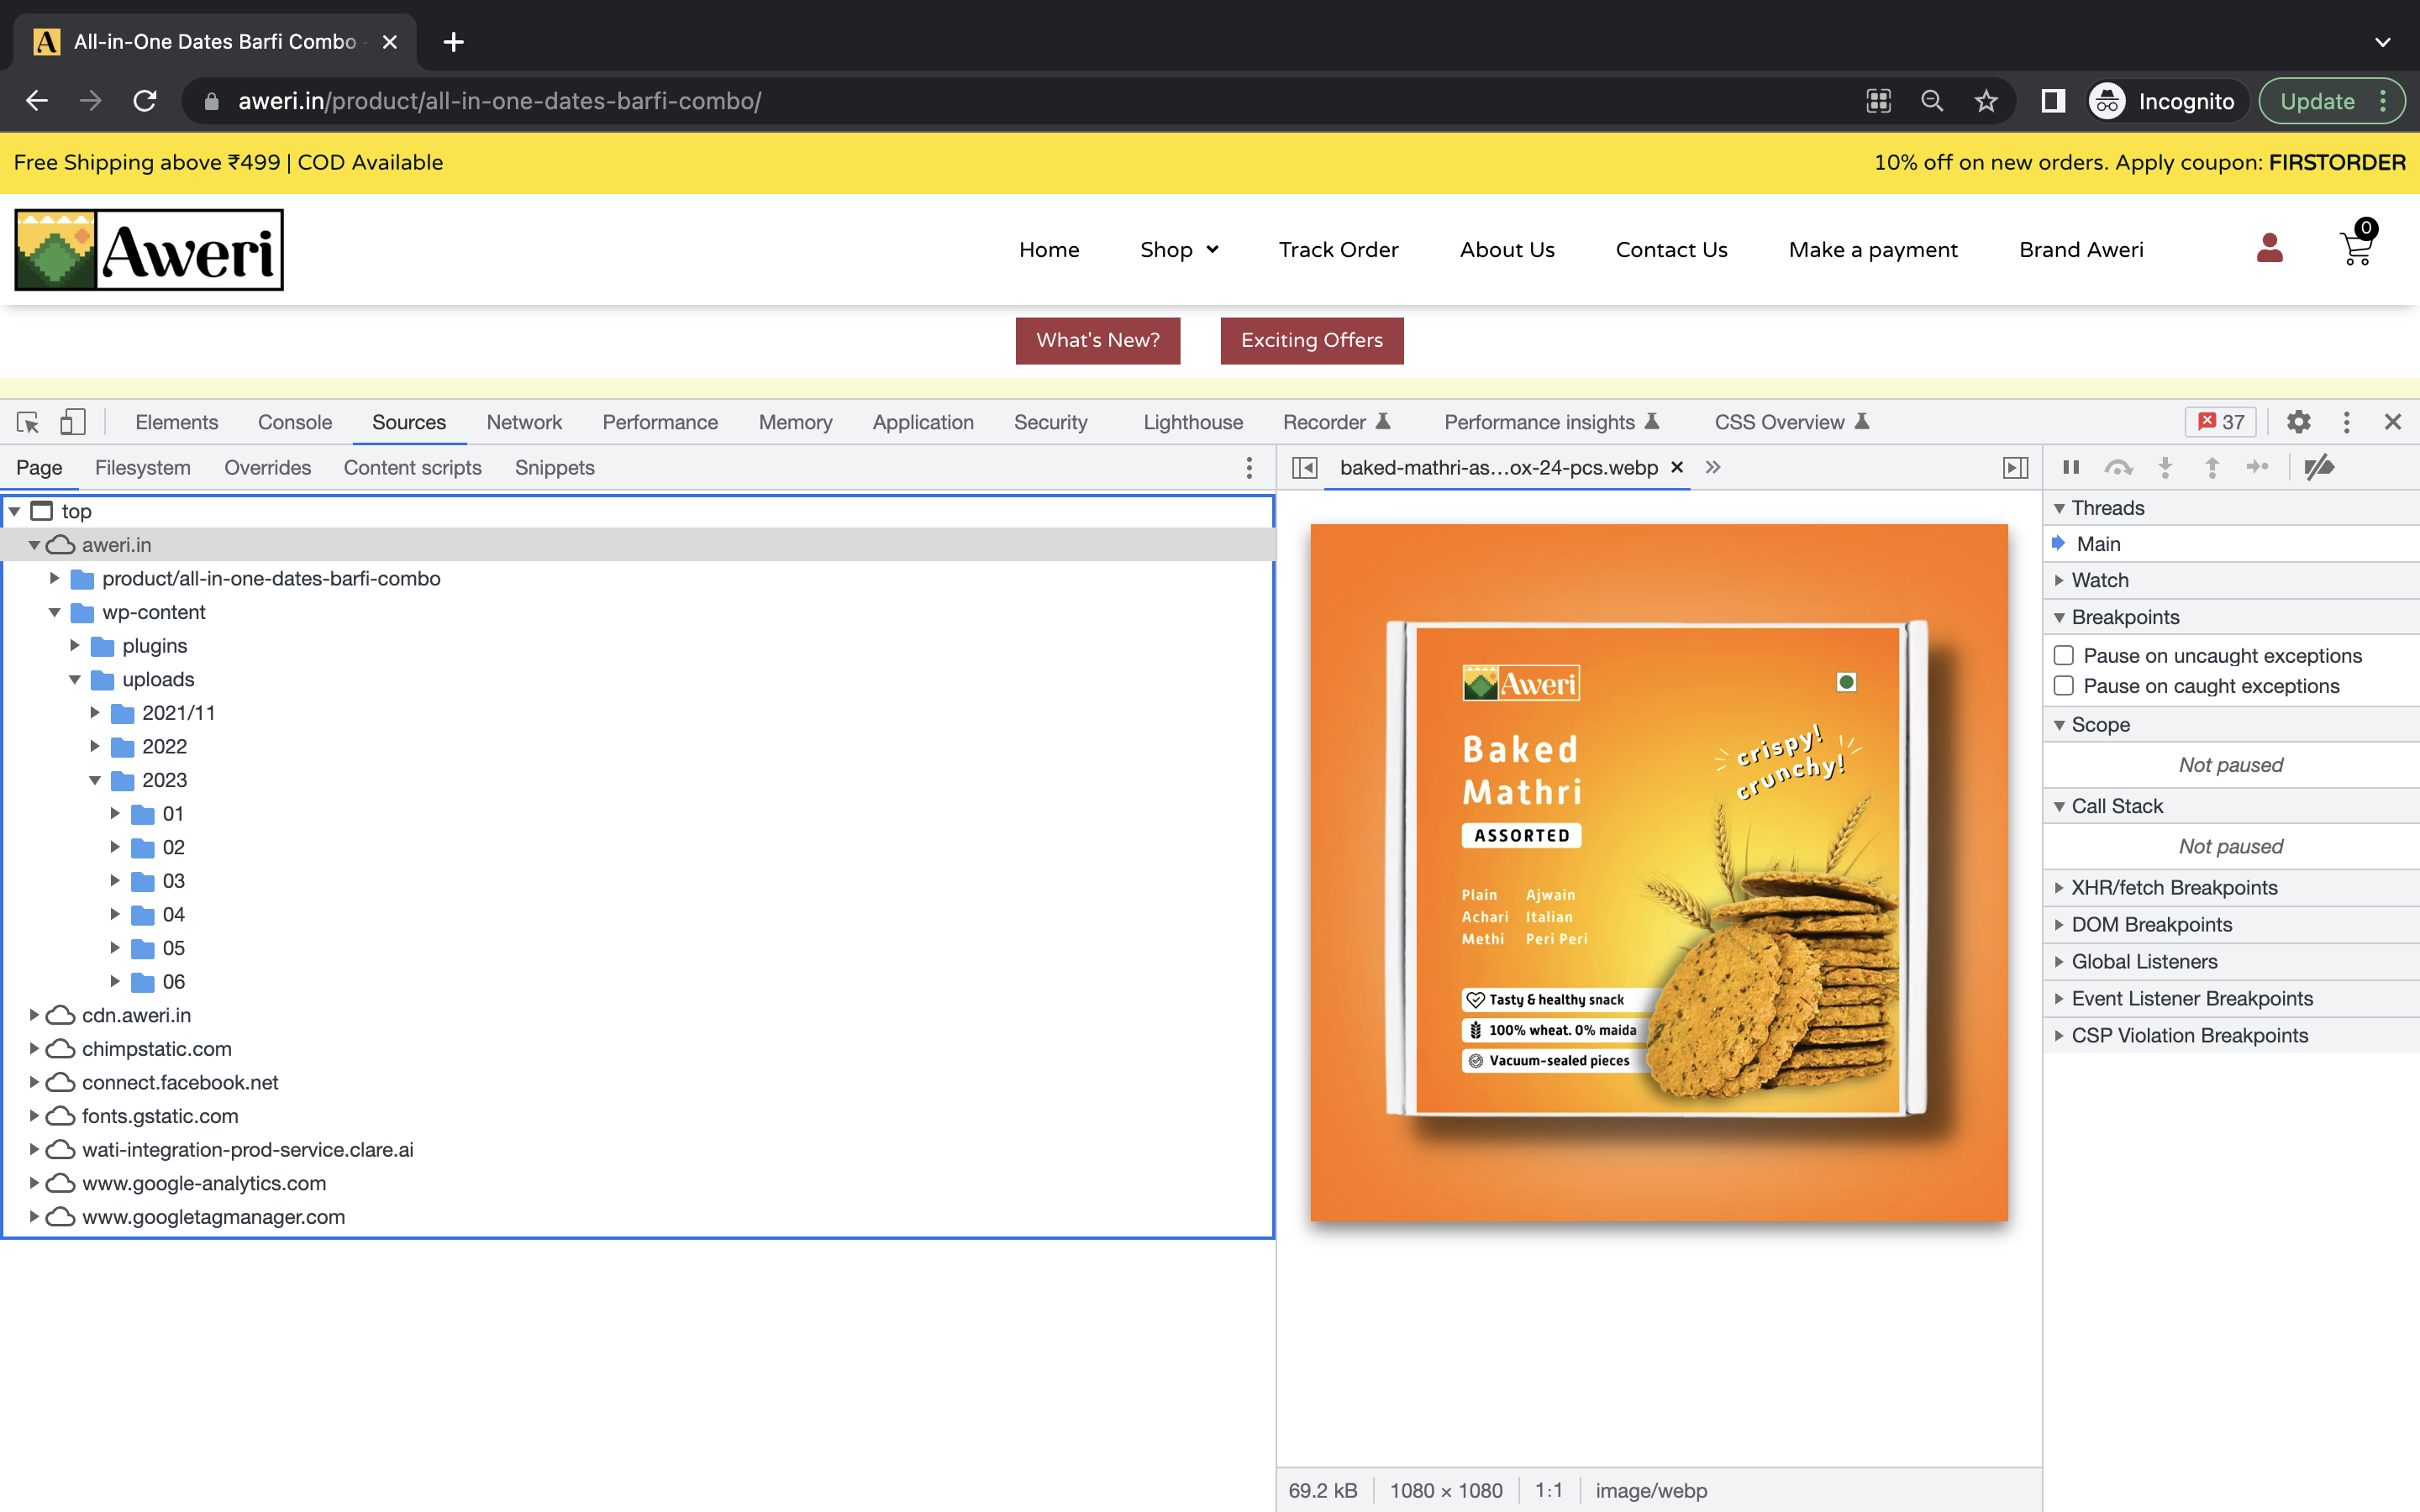2420x1512 pixels.
Task: Show more open file tabs chevron
Action: (x=1713, y=468)
